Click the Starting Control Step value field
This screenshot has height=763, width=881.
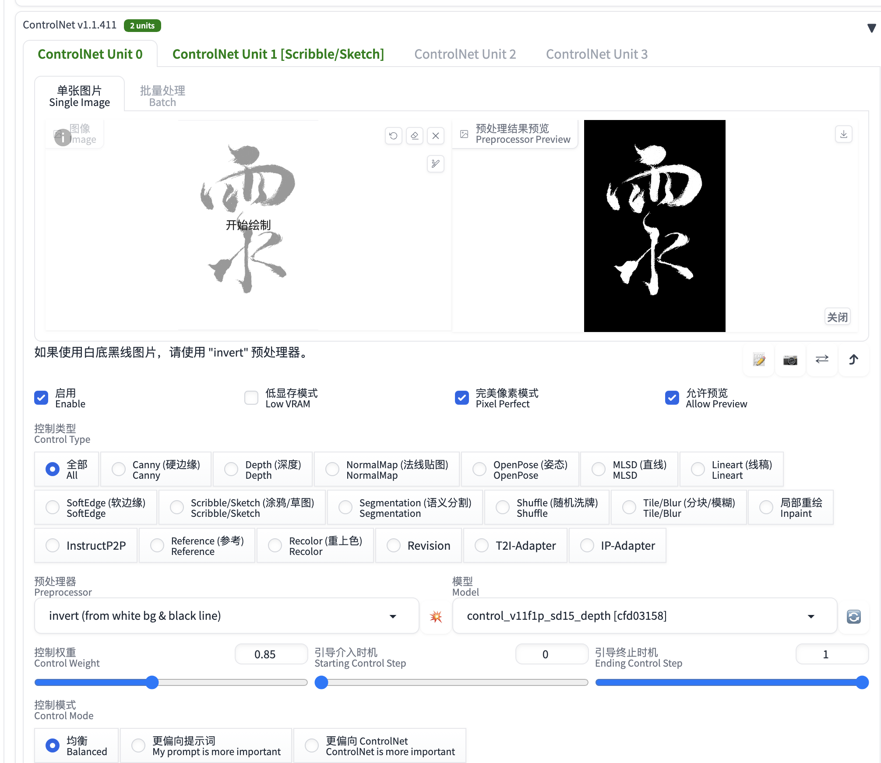(x=552, y=654)
